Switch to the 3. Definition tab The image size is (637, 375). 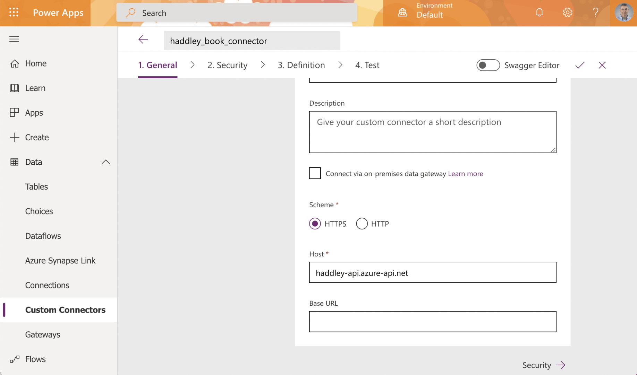(x=301, y=65)
